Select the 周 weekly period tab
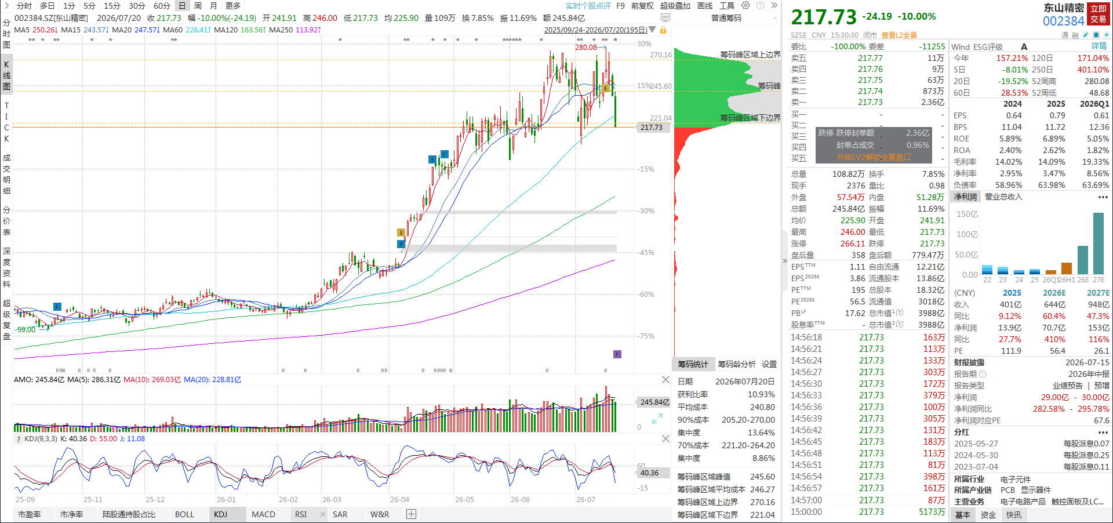 (x=198, y=6)
